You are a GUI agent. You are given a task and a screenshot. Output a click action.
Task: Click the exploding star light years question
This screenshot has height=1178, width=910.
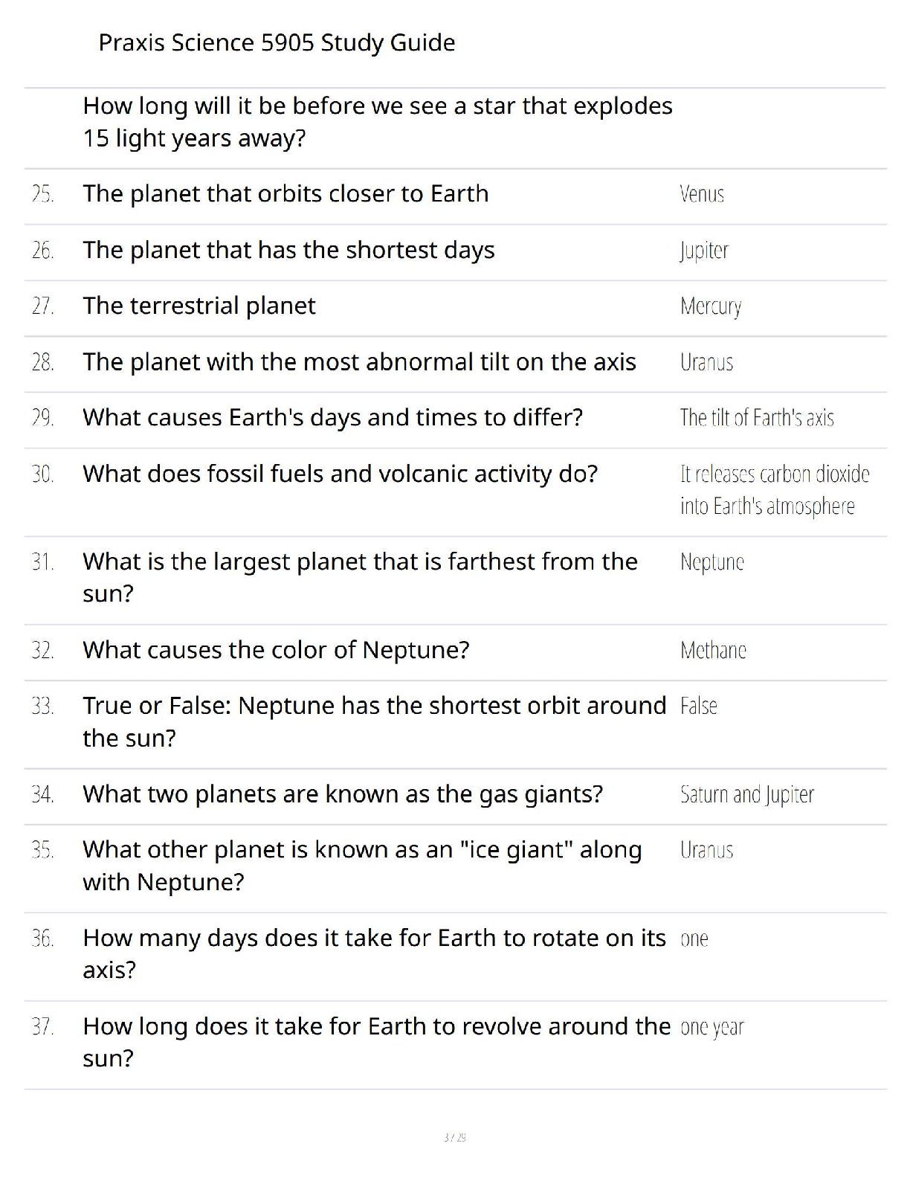[377, 122]
